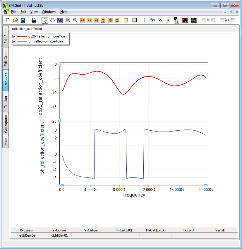Add a crosshair cursor from the toolbar

tap(145, 20)
